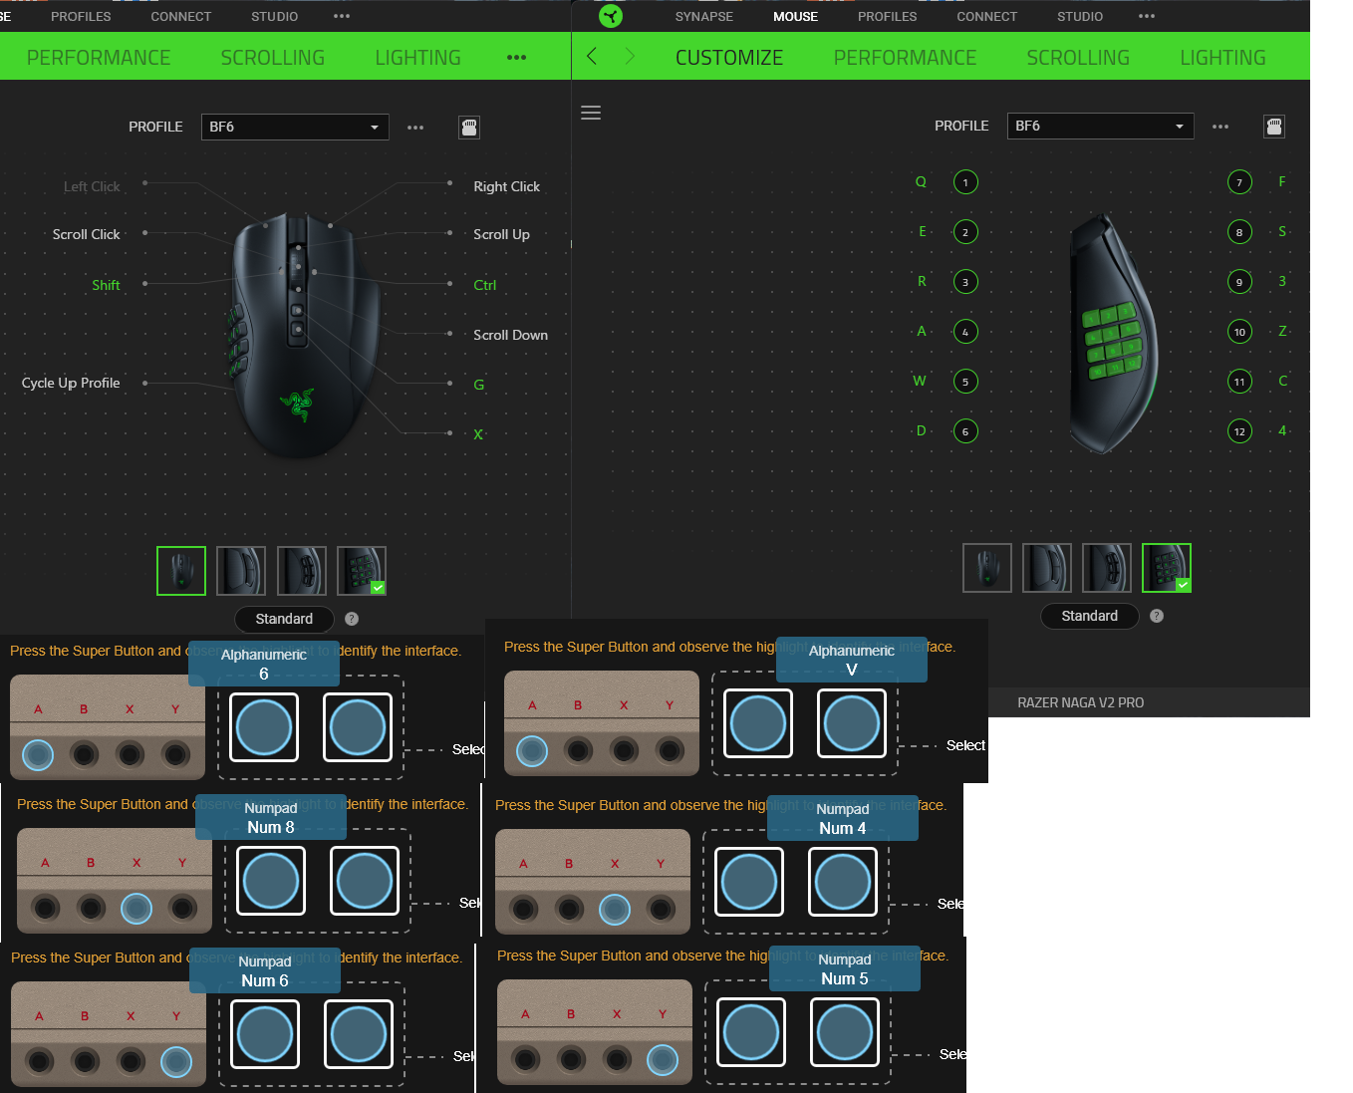The width and height of the screenshot is (1353, 1093).
Task: Open the hamburger menu in the right window
Action: (x=591, y=113)
